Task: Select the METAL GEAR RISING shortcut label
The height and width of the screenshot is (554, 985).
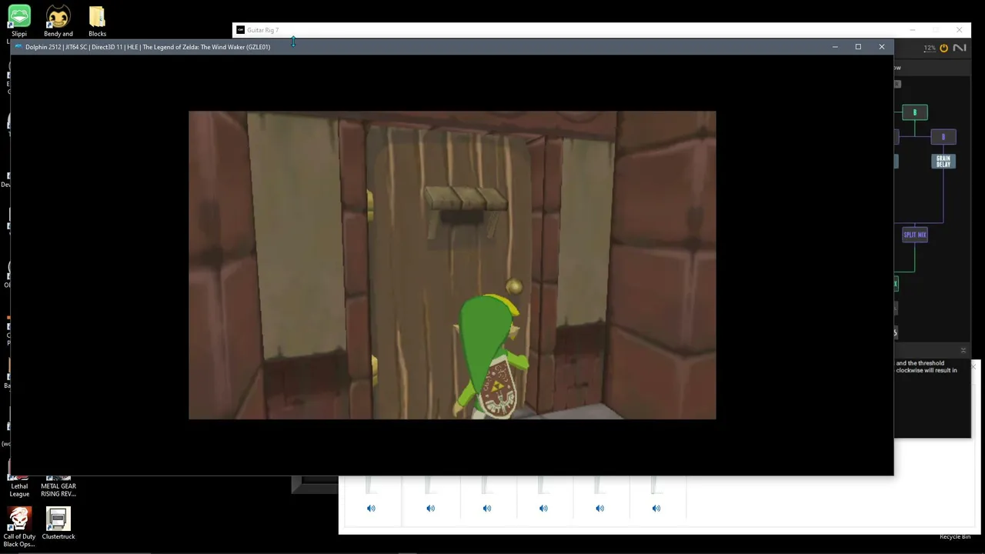Action: 58,490
